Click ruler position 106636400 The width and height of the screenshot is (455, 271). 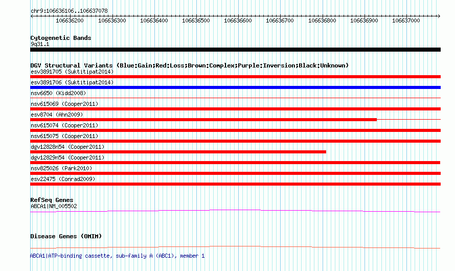[154, 21]
